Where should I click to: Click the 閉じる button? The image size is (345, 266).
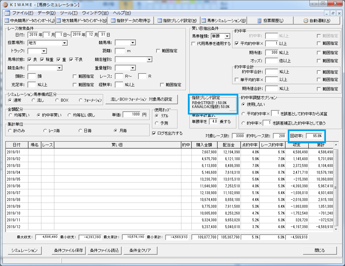tap(320, 250)
